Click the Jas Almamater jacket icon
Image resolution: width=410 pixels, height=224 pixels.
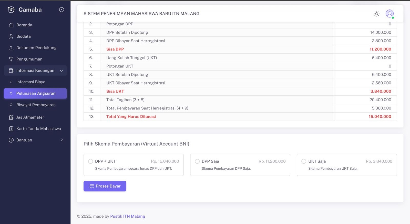tap(11, 117)
